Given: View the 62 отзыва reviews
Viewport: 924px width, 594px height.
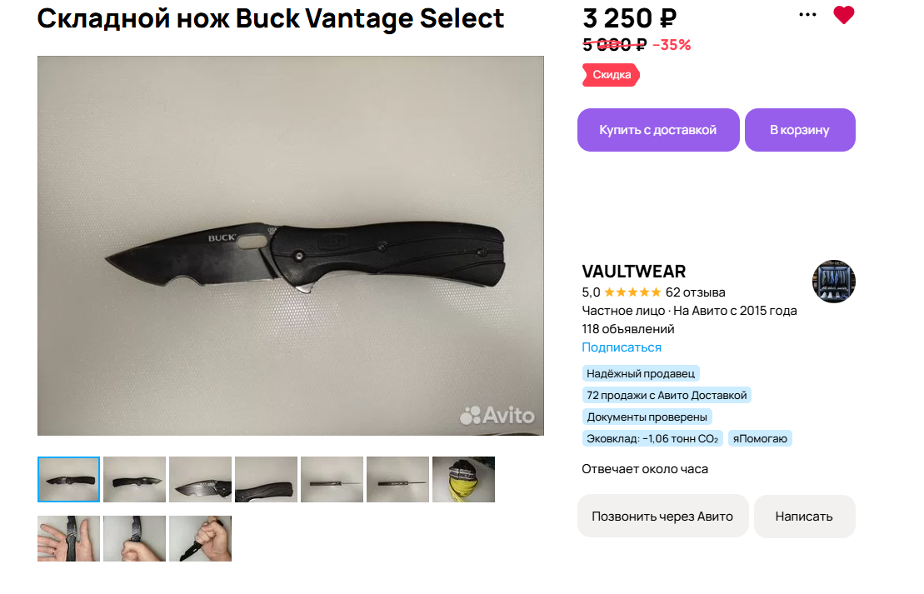Looking at the screenshot, I should click(696, 292).
